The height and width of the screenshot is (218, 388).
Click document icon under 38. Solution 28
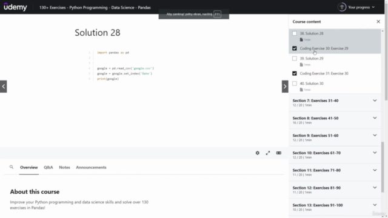301,39
